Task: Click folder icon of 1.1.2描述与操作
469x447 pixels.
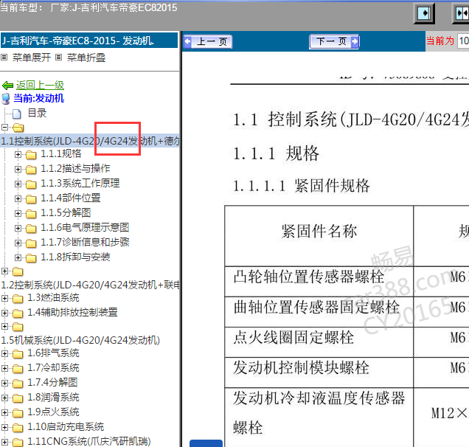Action: 31,169
